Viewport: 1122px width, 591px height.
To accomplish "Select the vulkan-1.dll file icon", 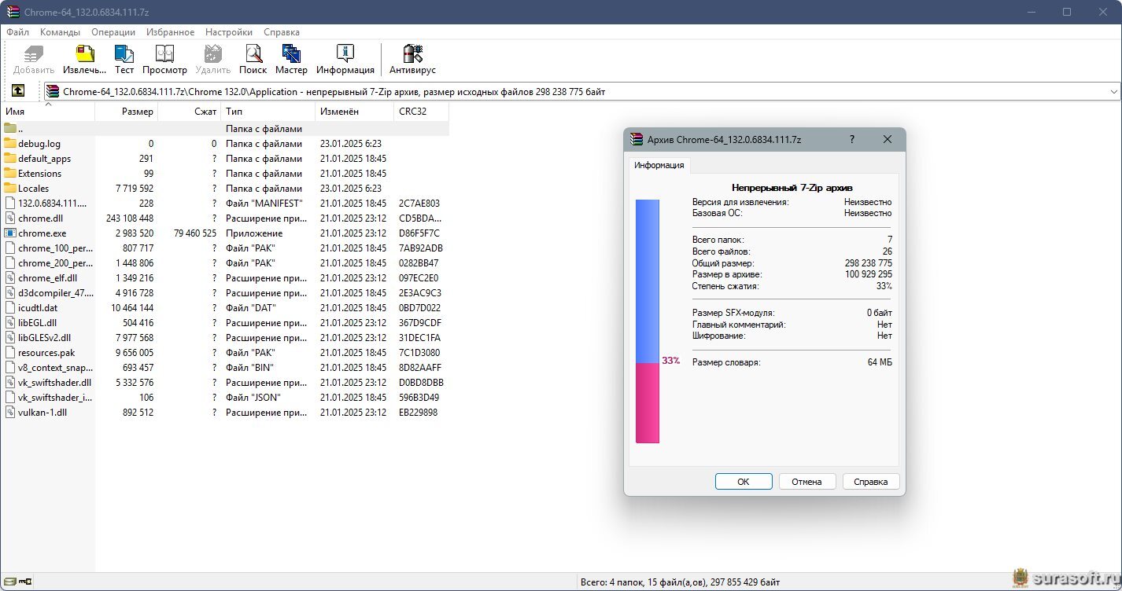I will (10, 413).
